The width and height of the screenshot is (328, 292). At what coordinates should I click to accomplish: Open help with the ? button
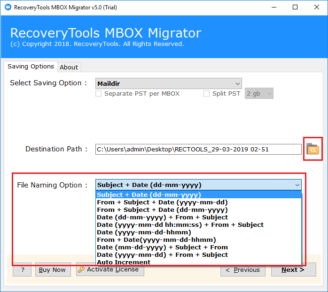click(22, 270)
